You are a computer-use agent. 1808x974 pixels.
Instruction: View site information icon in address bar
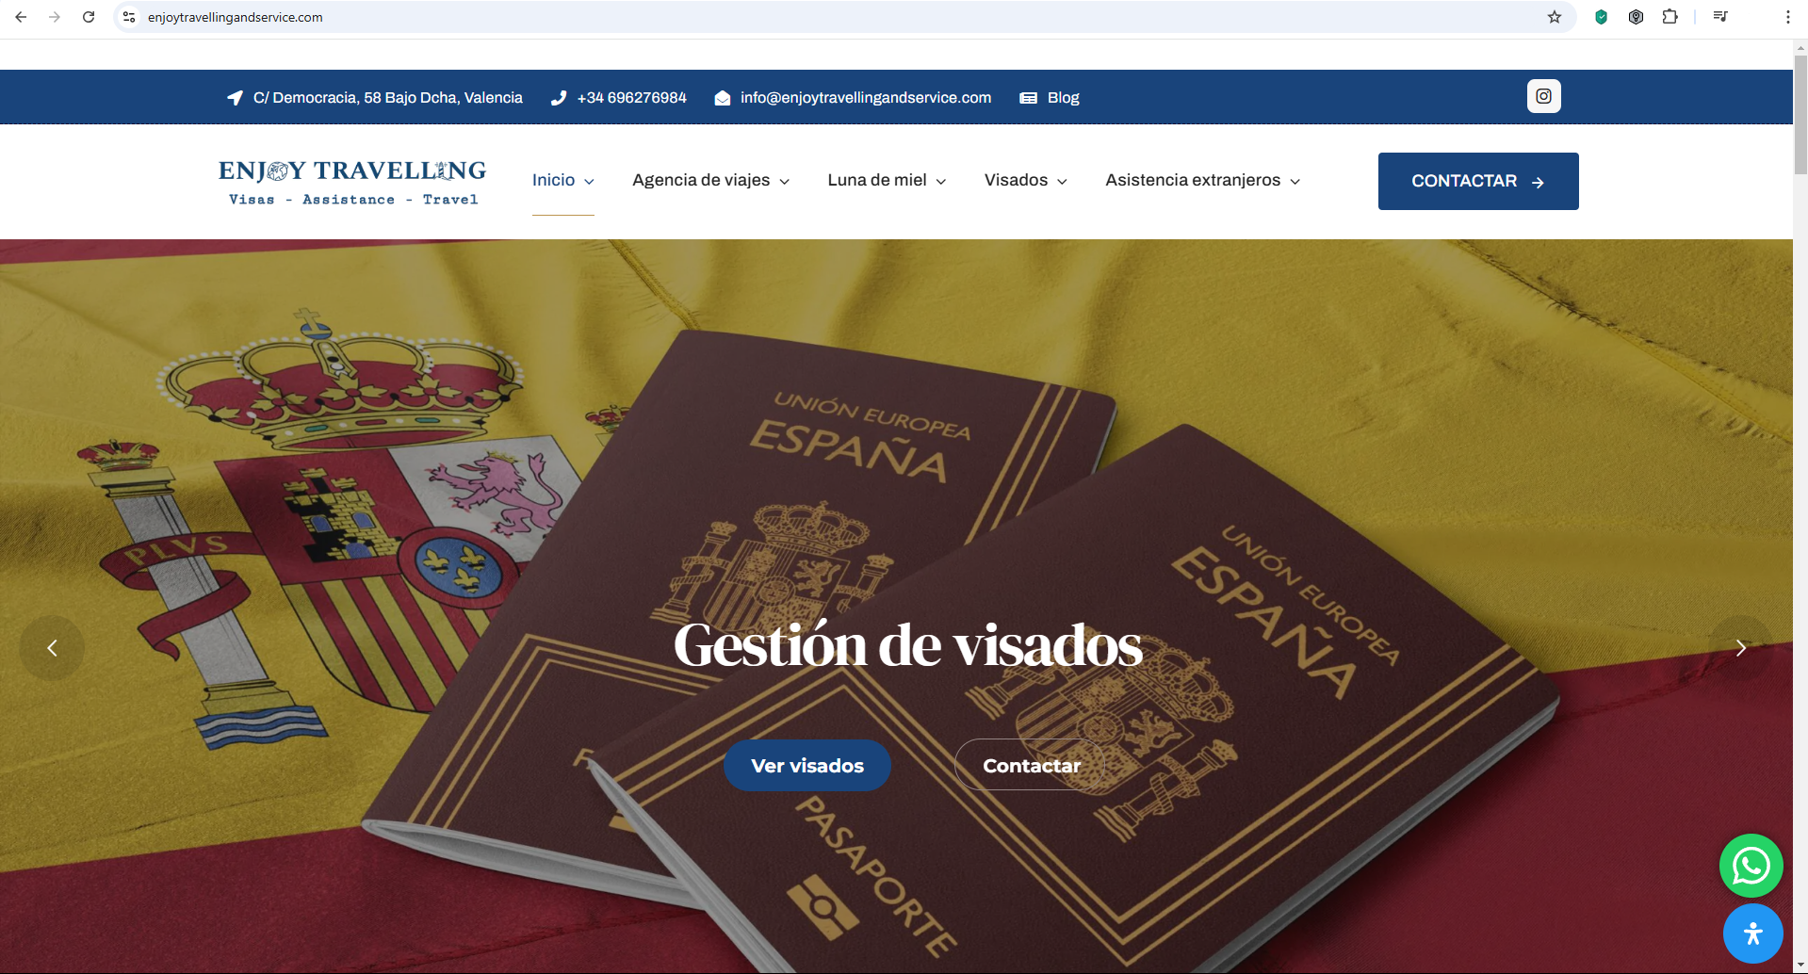click(x=130, y=17)
